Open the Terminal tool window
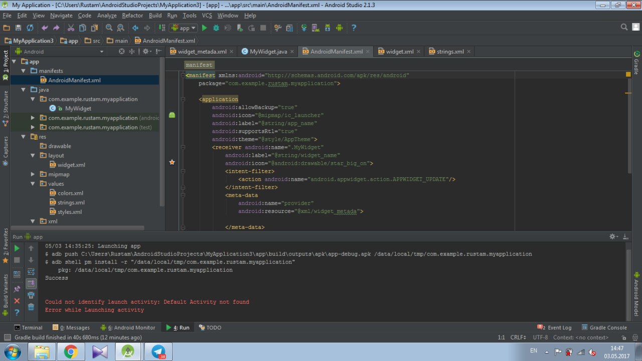Screen dimensions: 642x361 point(28,327)
